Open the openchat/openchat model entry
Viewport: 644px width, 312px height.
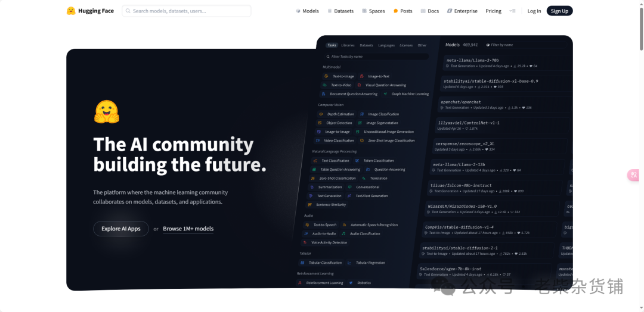click(x=505, y=105)
